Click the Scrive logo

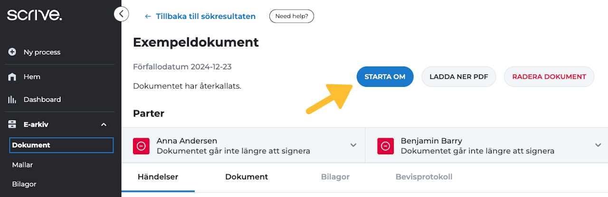coord(34,15)
